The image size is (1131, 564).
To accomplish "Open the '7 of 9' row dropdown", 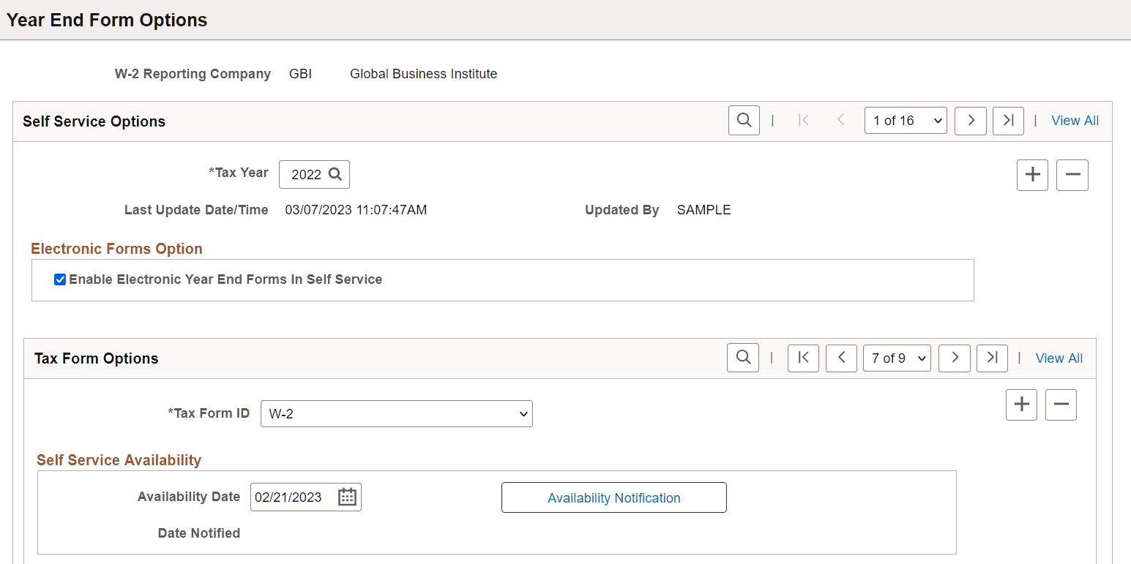I will 897,358.
